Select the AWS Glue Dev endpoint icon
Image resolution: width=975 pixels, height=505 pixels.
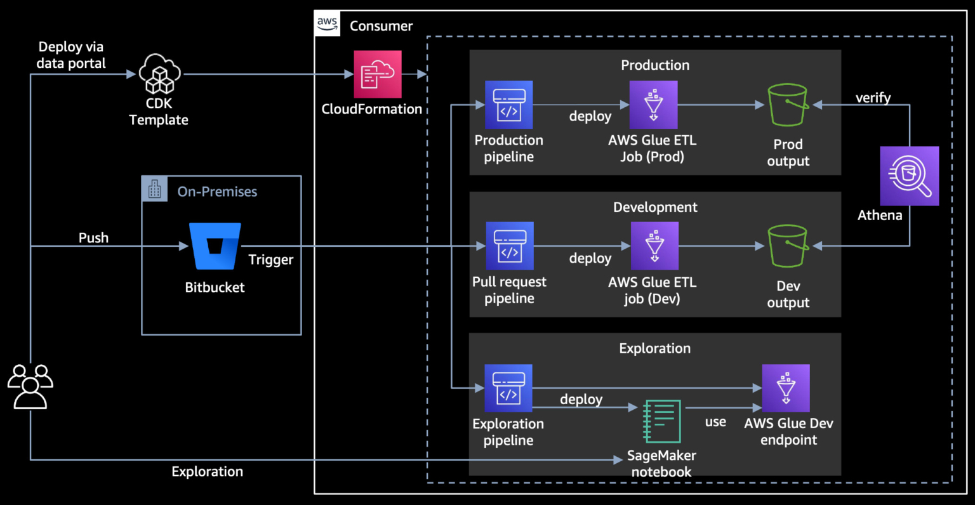coord(786,388)
